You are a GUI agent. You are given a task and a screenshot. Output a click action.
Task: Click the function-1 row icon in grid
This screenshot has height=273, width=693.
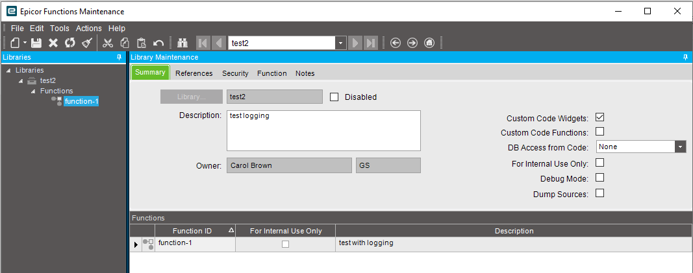click(149, 244)
